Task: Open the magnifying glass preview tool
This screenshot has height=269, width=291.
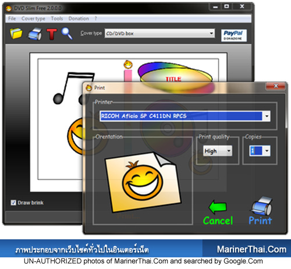Action: [x=67, y=34]
